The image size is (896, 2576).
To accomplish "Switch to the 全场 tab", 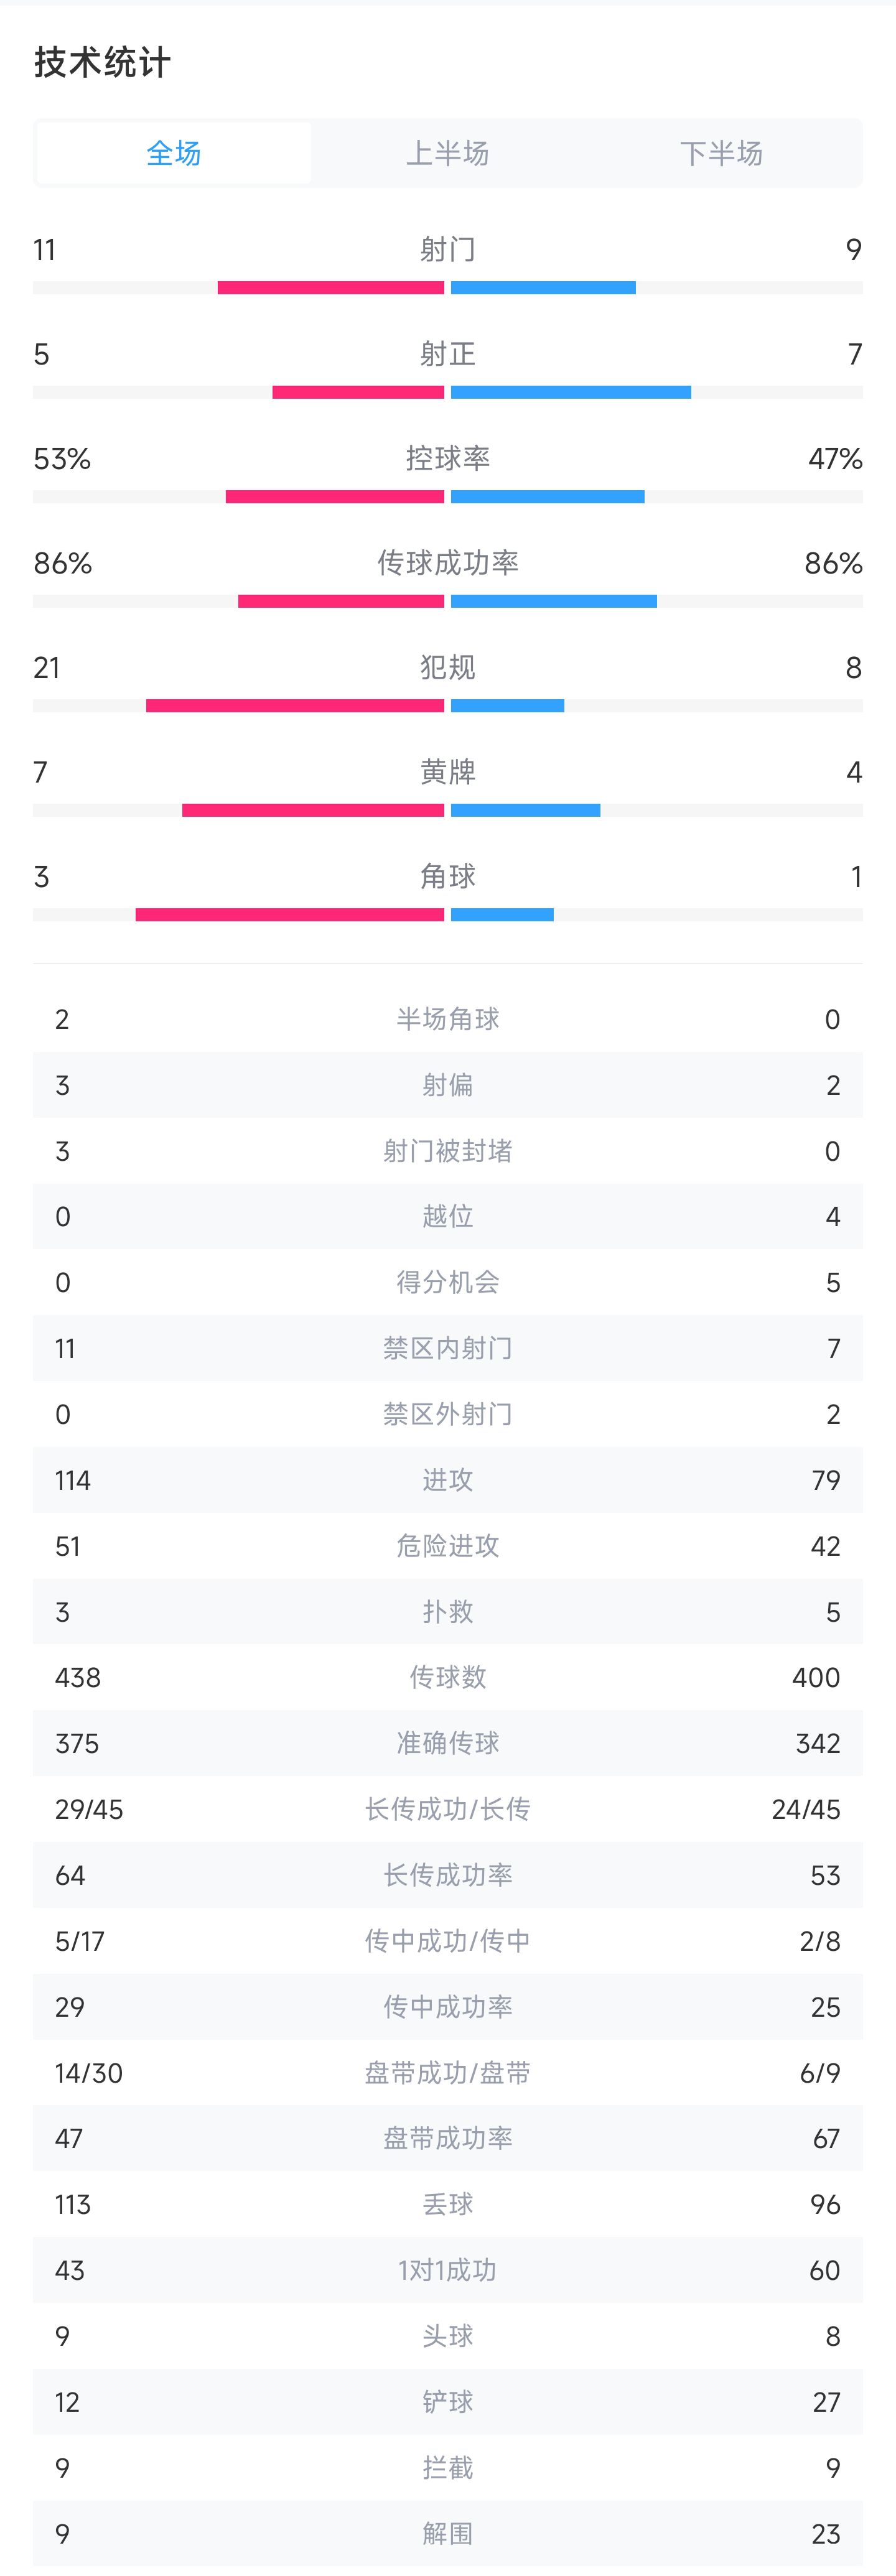I will [x=174, y=153].
